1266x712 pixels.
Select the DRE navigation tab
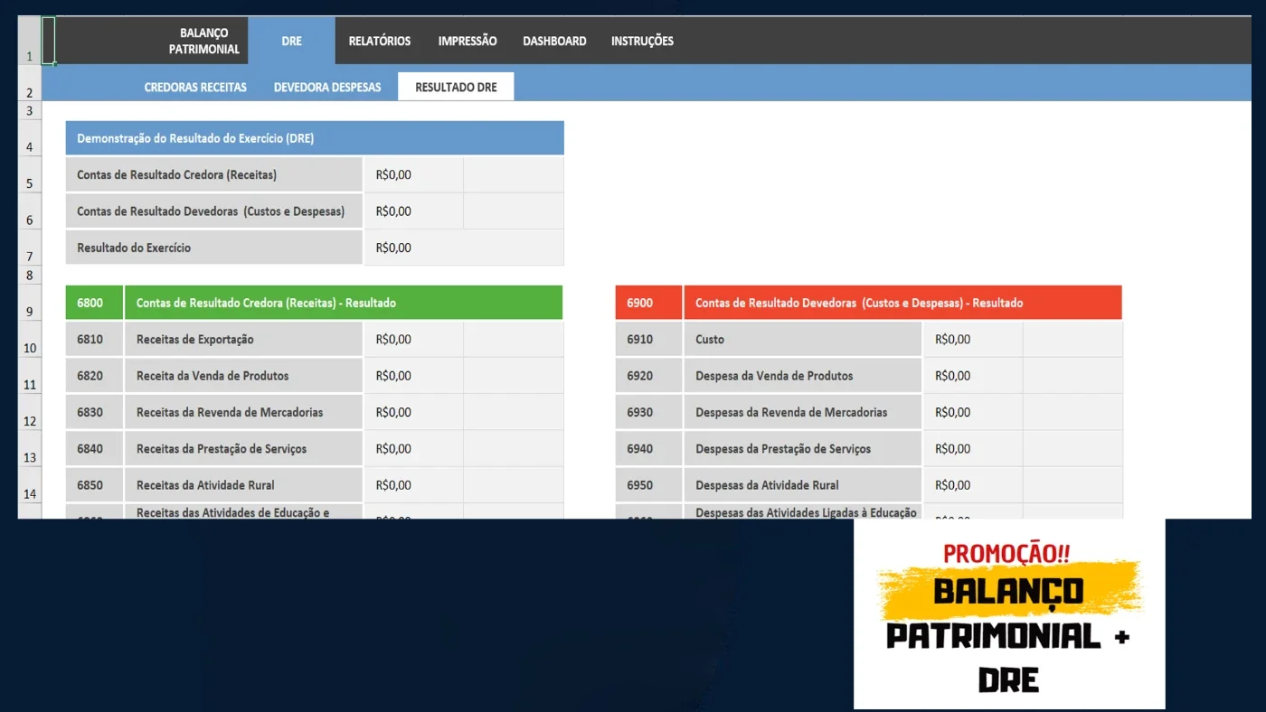click(x=291, y=41)
